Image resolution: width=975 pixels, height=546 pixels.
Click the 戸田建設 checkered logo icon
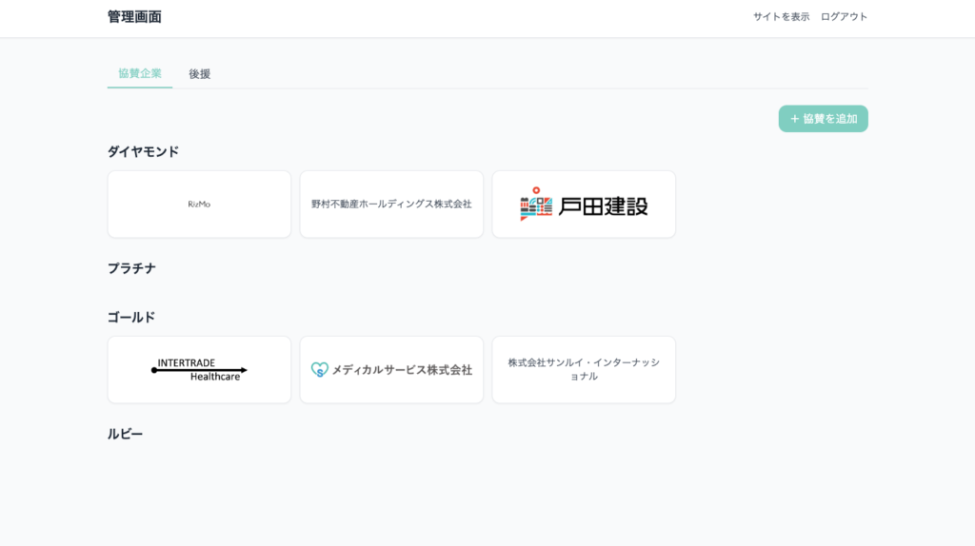tap(536, 205)
